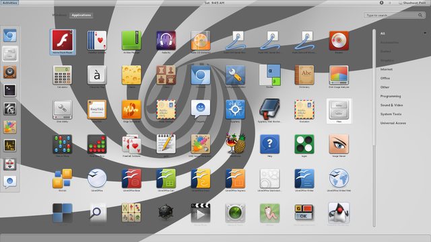Launch LibreOffice Calc
The width and height of the screenshot is (431, 242).
[x=166, y=179]
